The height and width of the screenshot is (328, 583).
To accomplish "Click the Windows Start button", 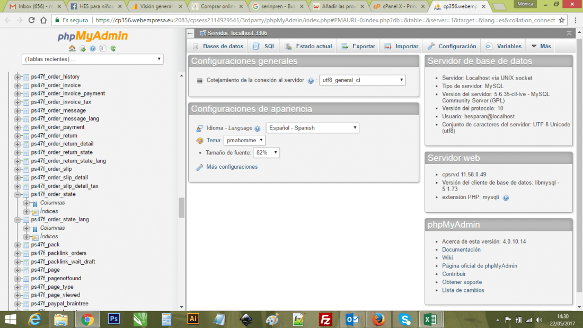I will [x=11, y=320].
